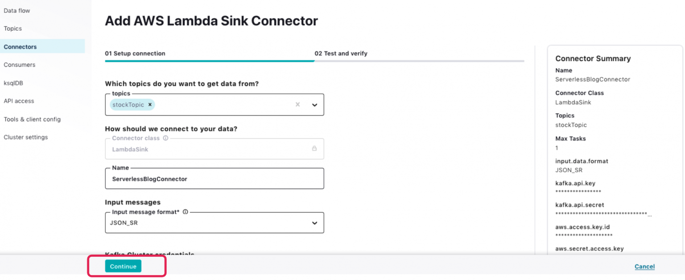Viewport: 685px width, 280px height.
Task: Navigate to Cluster settings
Action: pyautogui.click(x=25, y=137)
